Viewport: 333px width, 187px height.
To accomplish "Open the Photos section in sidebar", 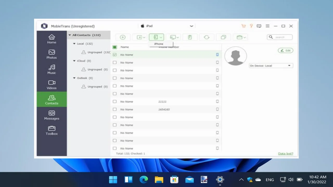I will pyautogui.click(x=52, y=54).
